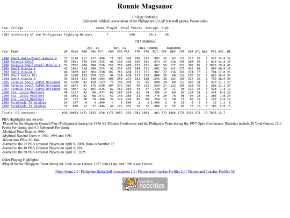Open Formula Shell SUPER Unleaded link for 1997
Viewport: 290px width, 218px height.
tap(35, 89)
